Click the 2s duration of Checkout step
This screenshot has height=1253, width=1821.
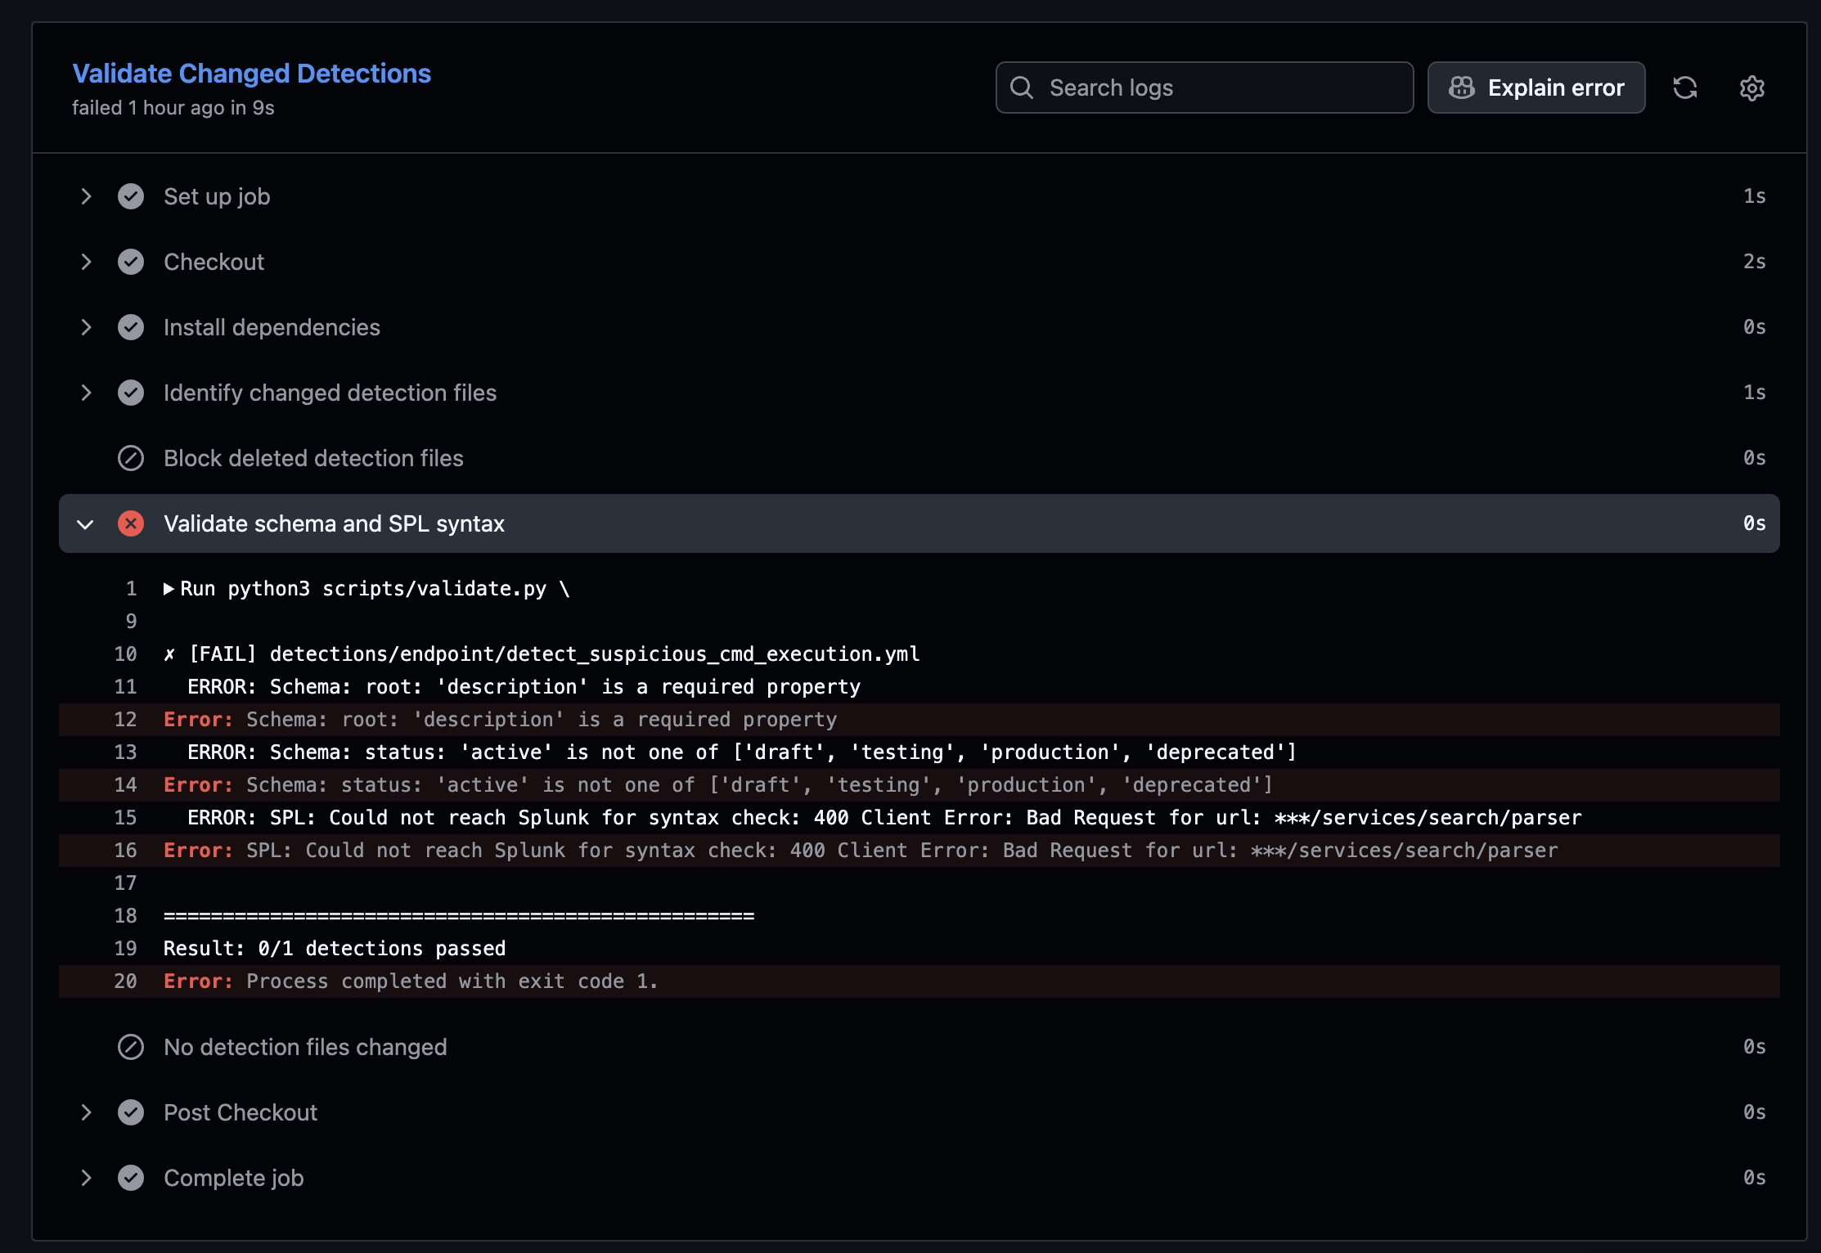tap(1754, 262)
